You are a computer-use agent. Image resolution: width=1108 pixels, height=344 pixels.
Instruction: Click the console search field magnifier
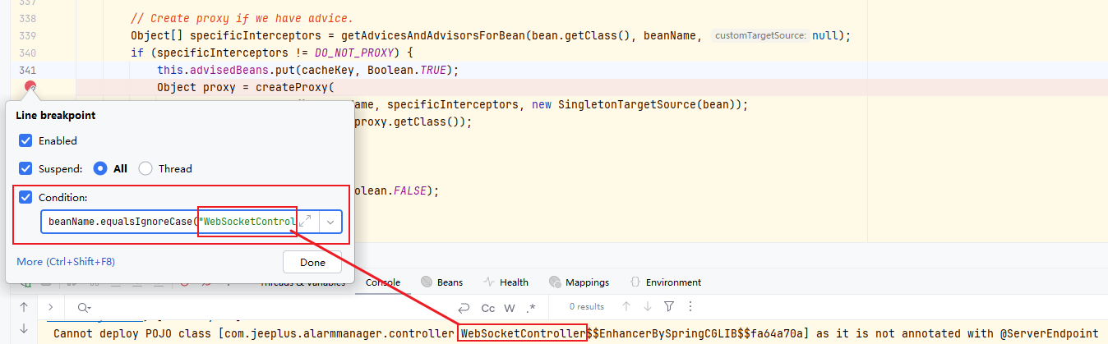[83, 307]
